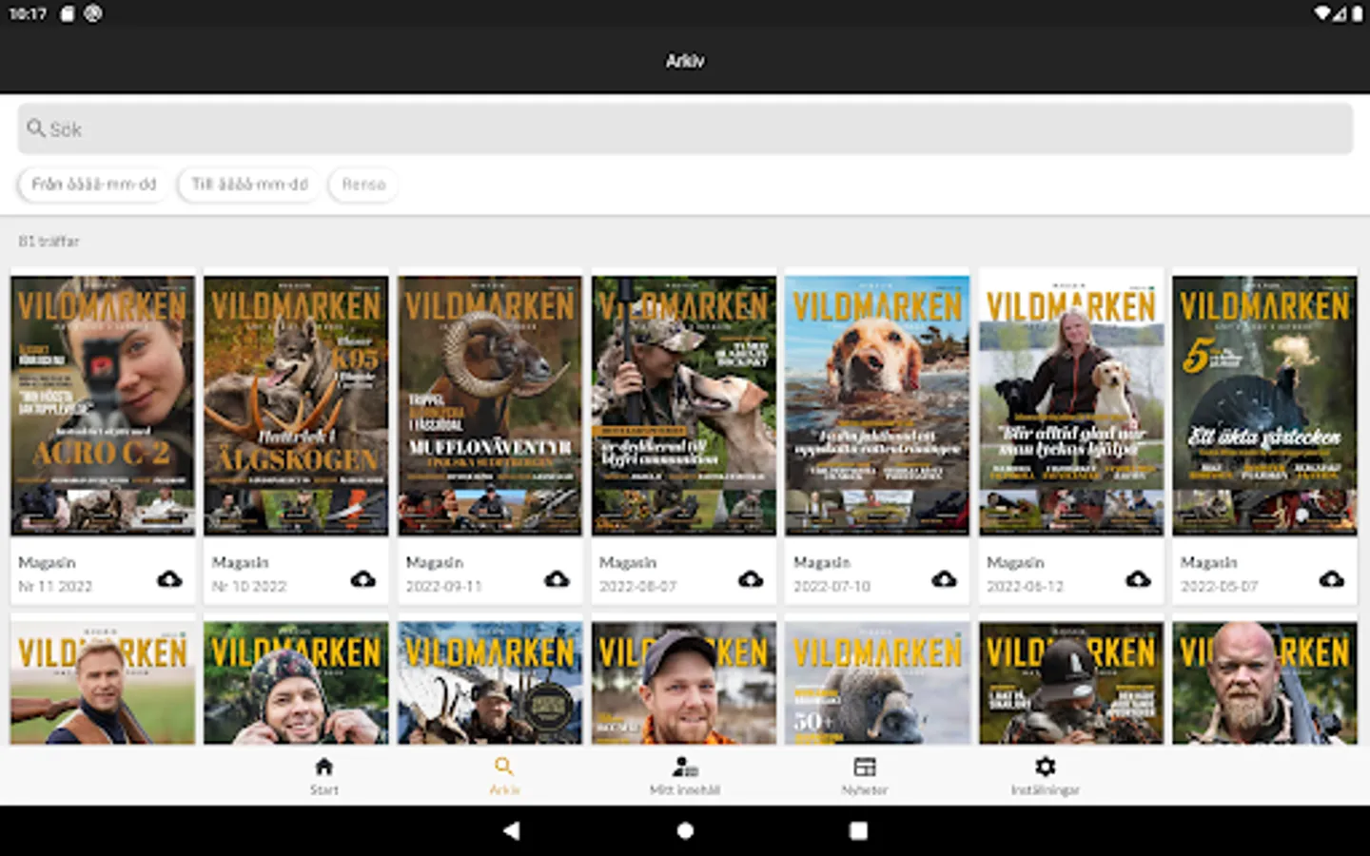Click the '2022-09-11' date label
1370x856 pixels.
(444, 587)
